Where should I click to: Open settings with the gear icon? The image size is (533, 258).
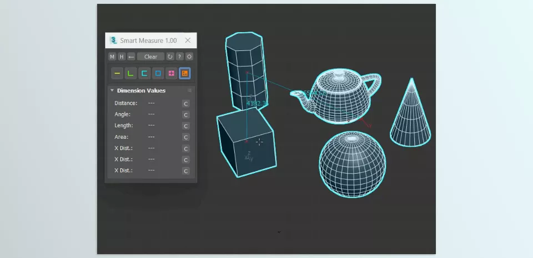click(x=189, y=56)
